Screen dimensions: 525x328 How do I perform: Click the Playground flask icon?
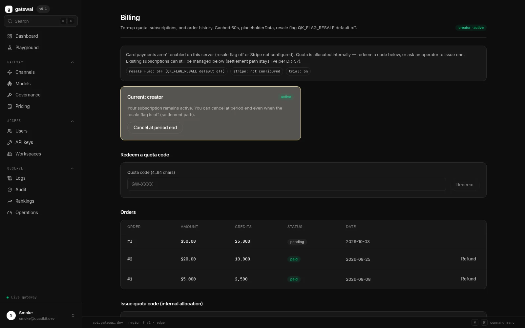coord(10,48)
